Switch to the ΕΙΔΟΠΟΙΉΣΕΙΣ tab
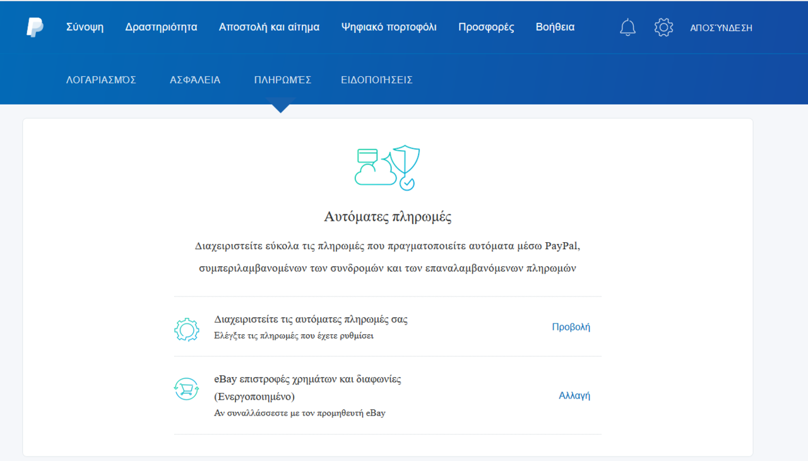The height and width of the screenshot is (461, 808). [x=377, y=80]
